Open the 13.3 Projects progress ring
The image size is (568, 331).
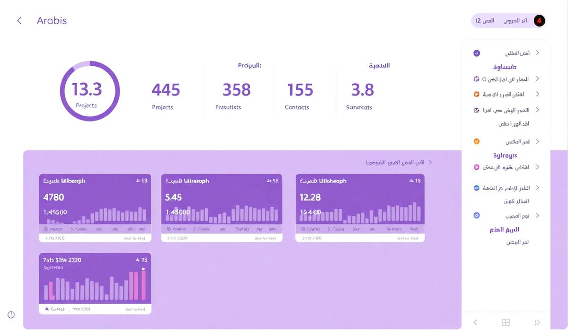[x=90, y=91]
